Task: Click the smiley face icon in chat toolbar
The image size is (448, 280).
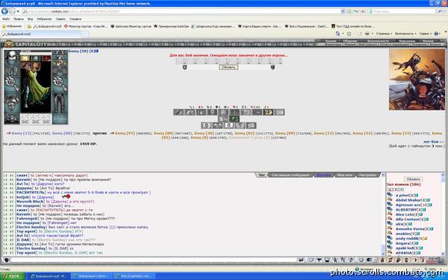Action: 361,260
